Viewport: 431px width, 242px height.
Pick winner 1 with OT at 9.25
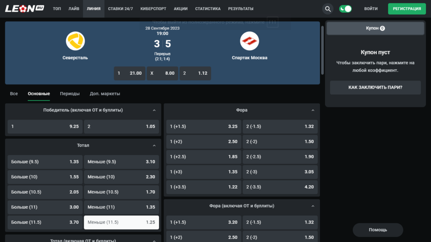coord(45,126)
